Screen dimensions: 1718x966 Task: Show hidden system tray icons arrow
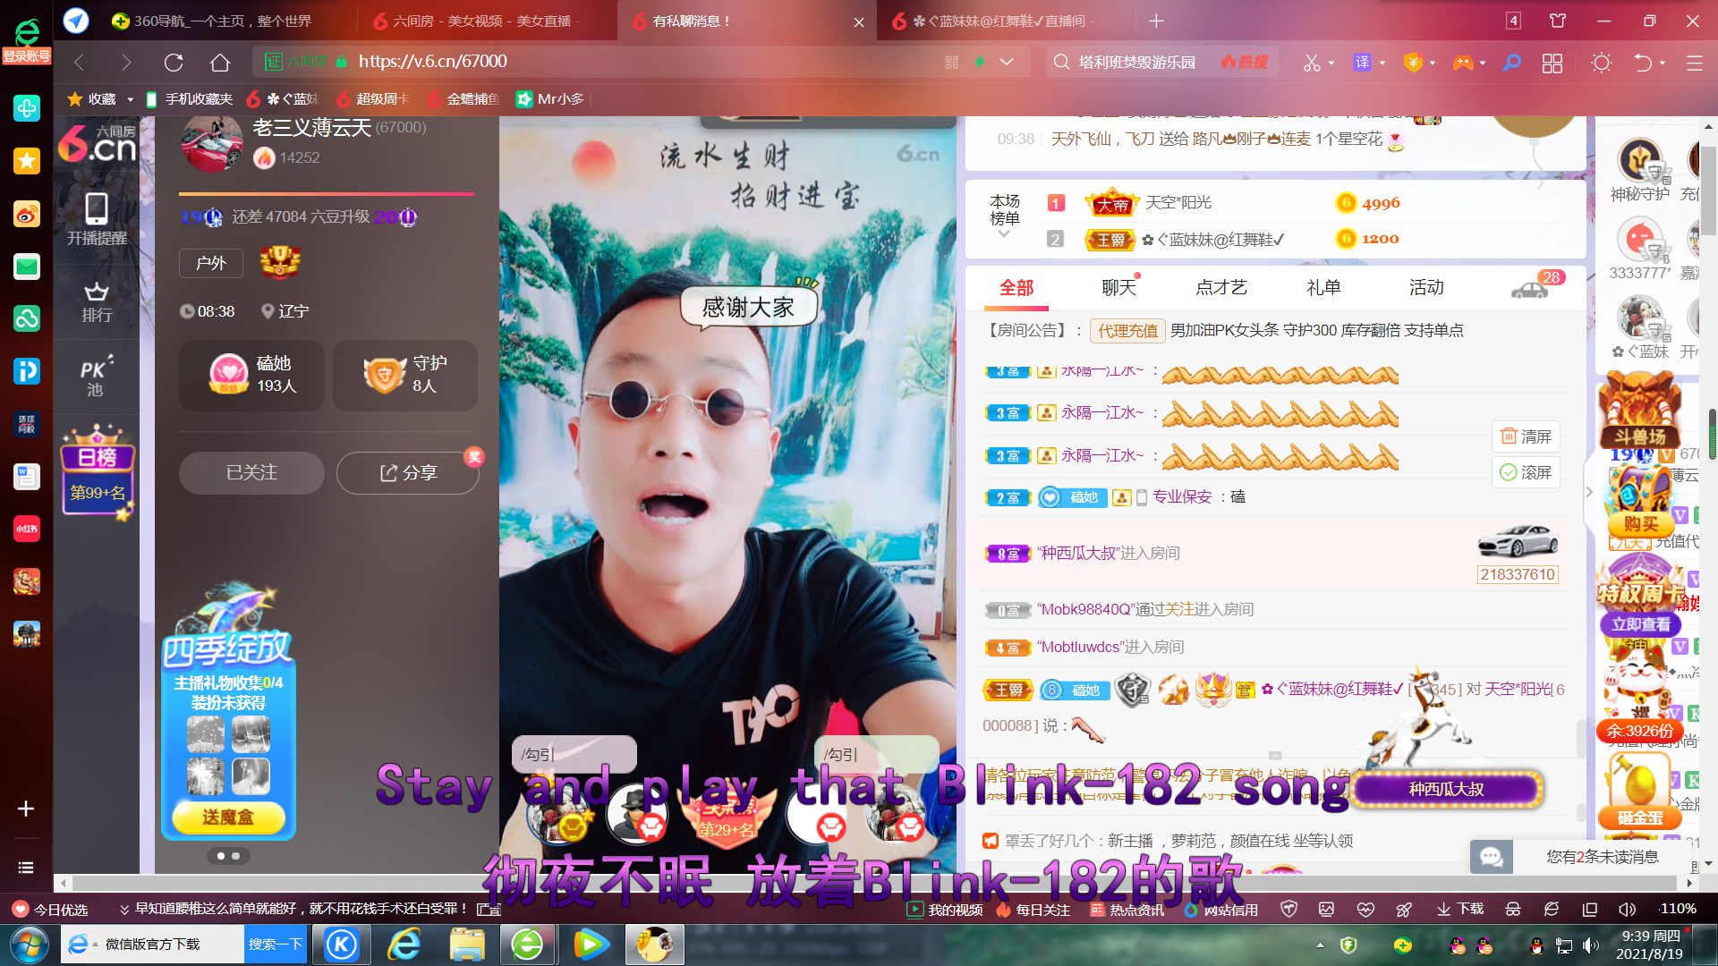point(1320,945)
